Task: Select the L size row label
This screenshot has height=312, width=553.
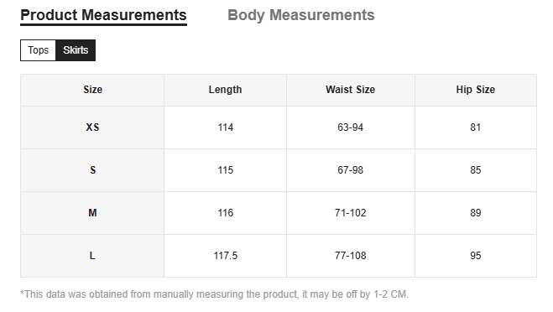Action: point(92,256)
